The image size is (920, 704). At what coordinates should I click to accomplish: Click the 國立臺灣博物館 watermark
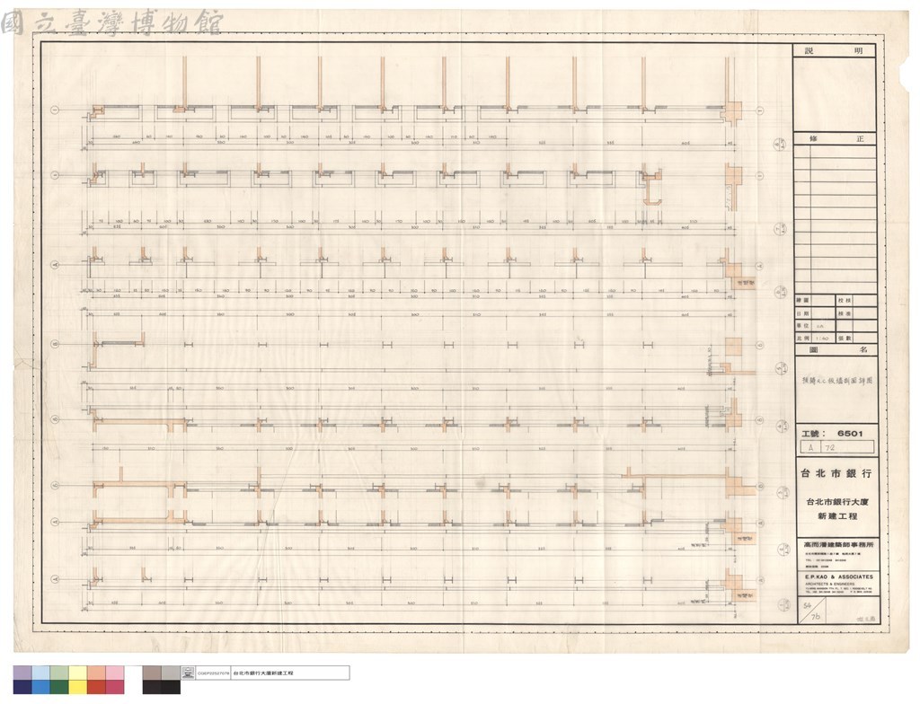(x=111, y=22)
